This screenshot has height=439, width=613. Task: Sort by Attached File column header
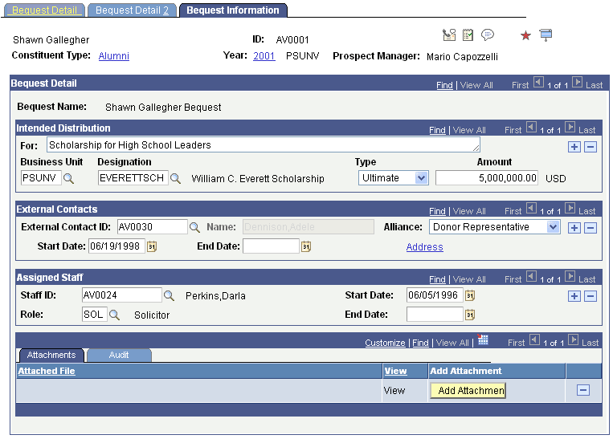47,371
